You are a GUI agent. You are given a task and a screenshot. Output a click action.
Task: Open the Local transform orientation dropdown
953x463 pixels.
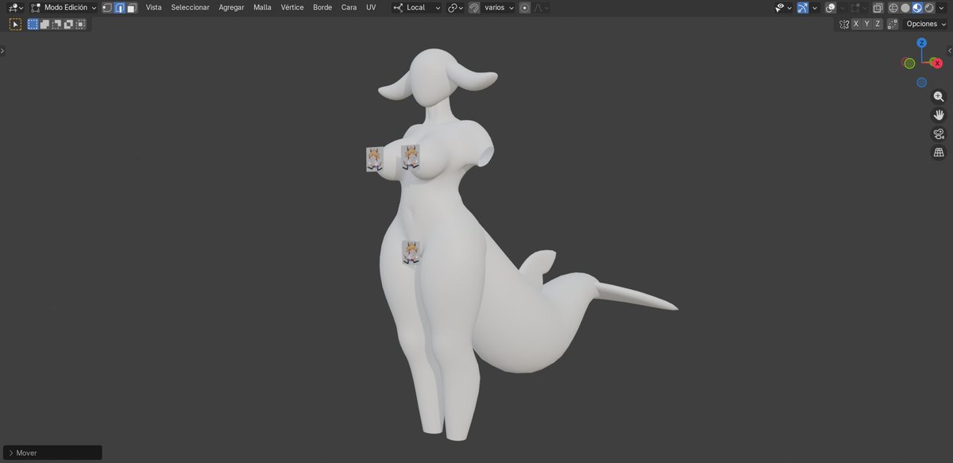click(x=417, y=7)
